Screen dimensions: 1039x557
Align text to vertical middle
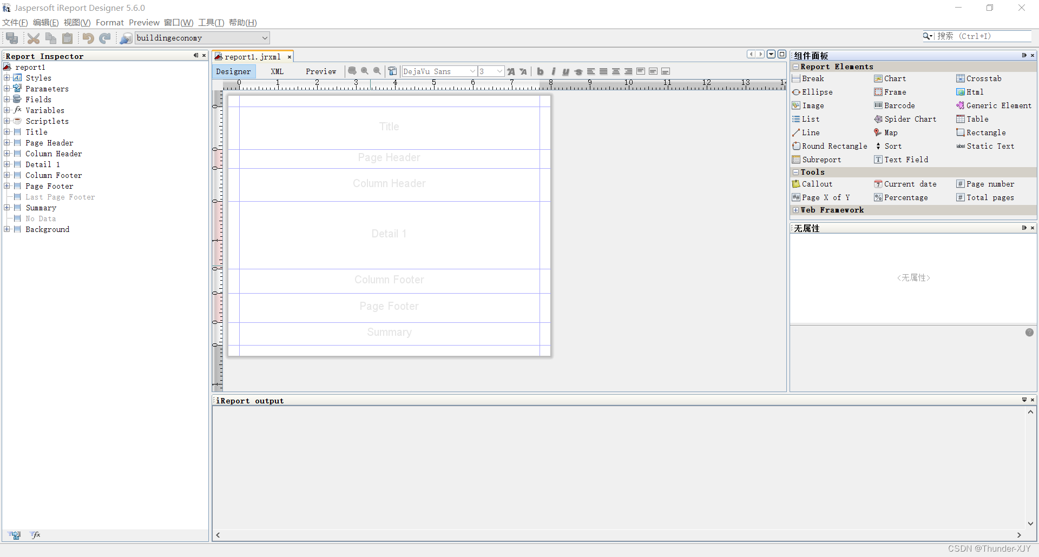653,71
